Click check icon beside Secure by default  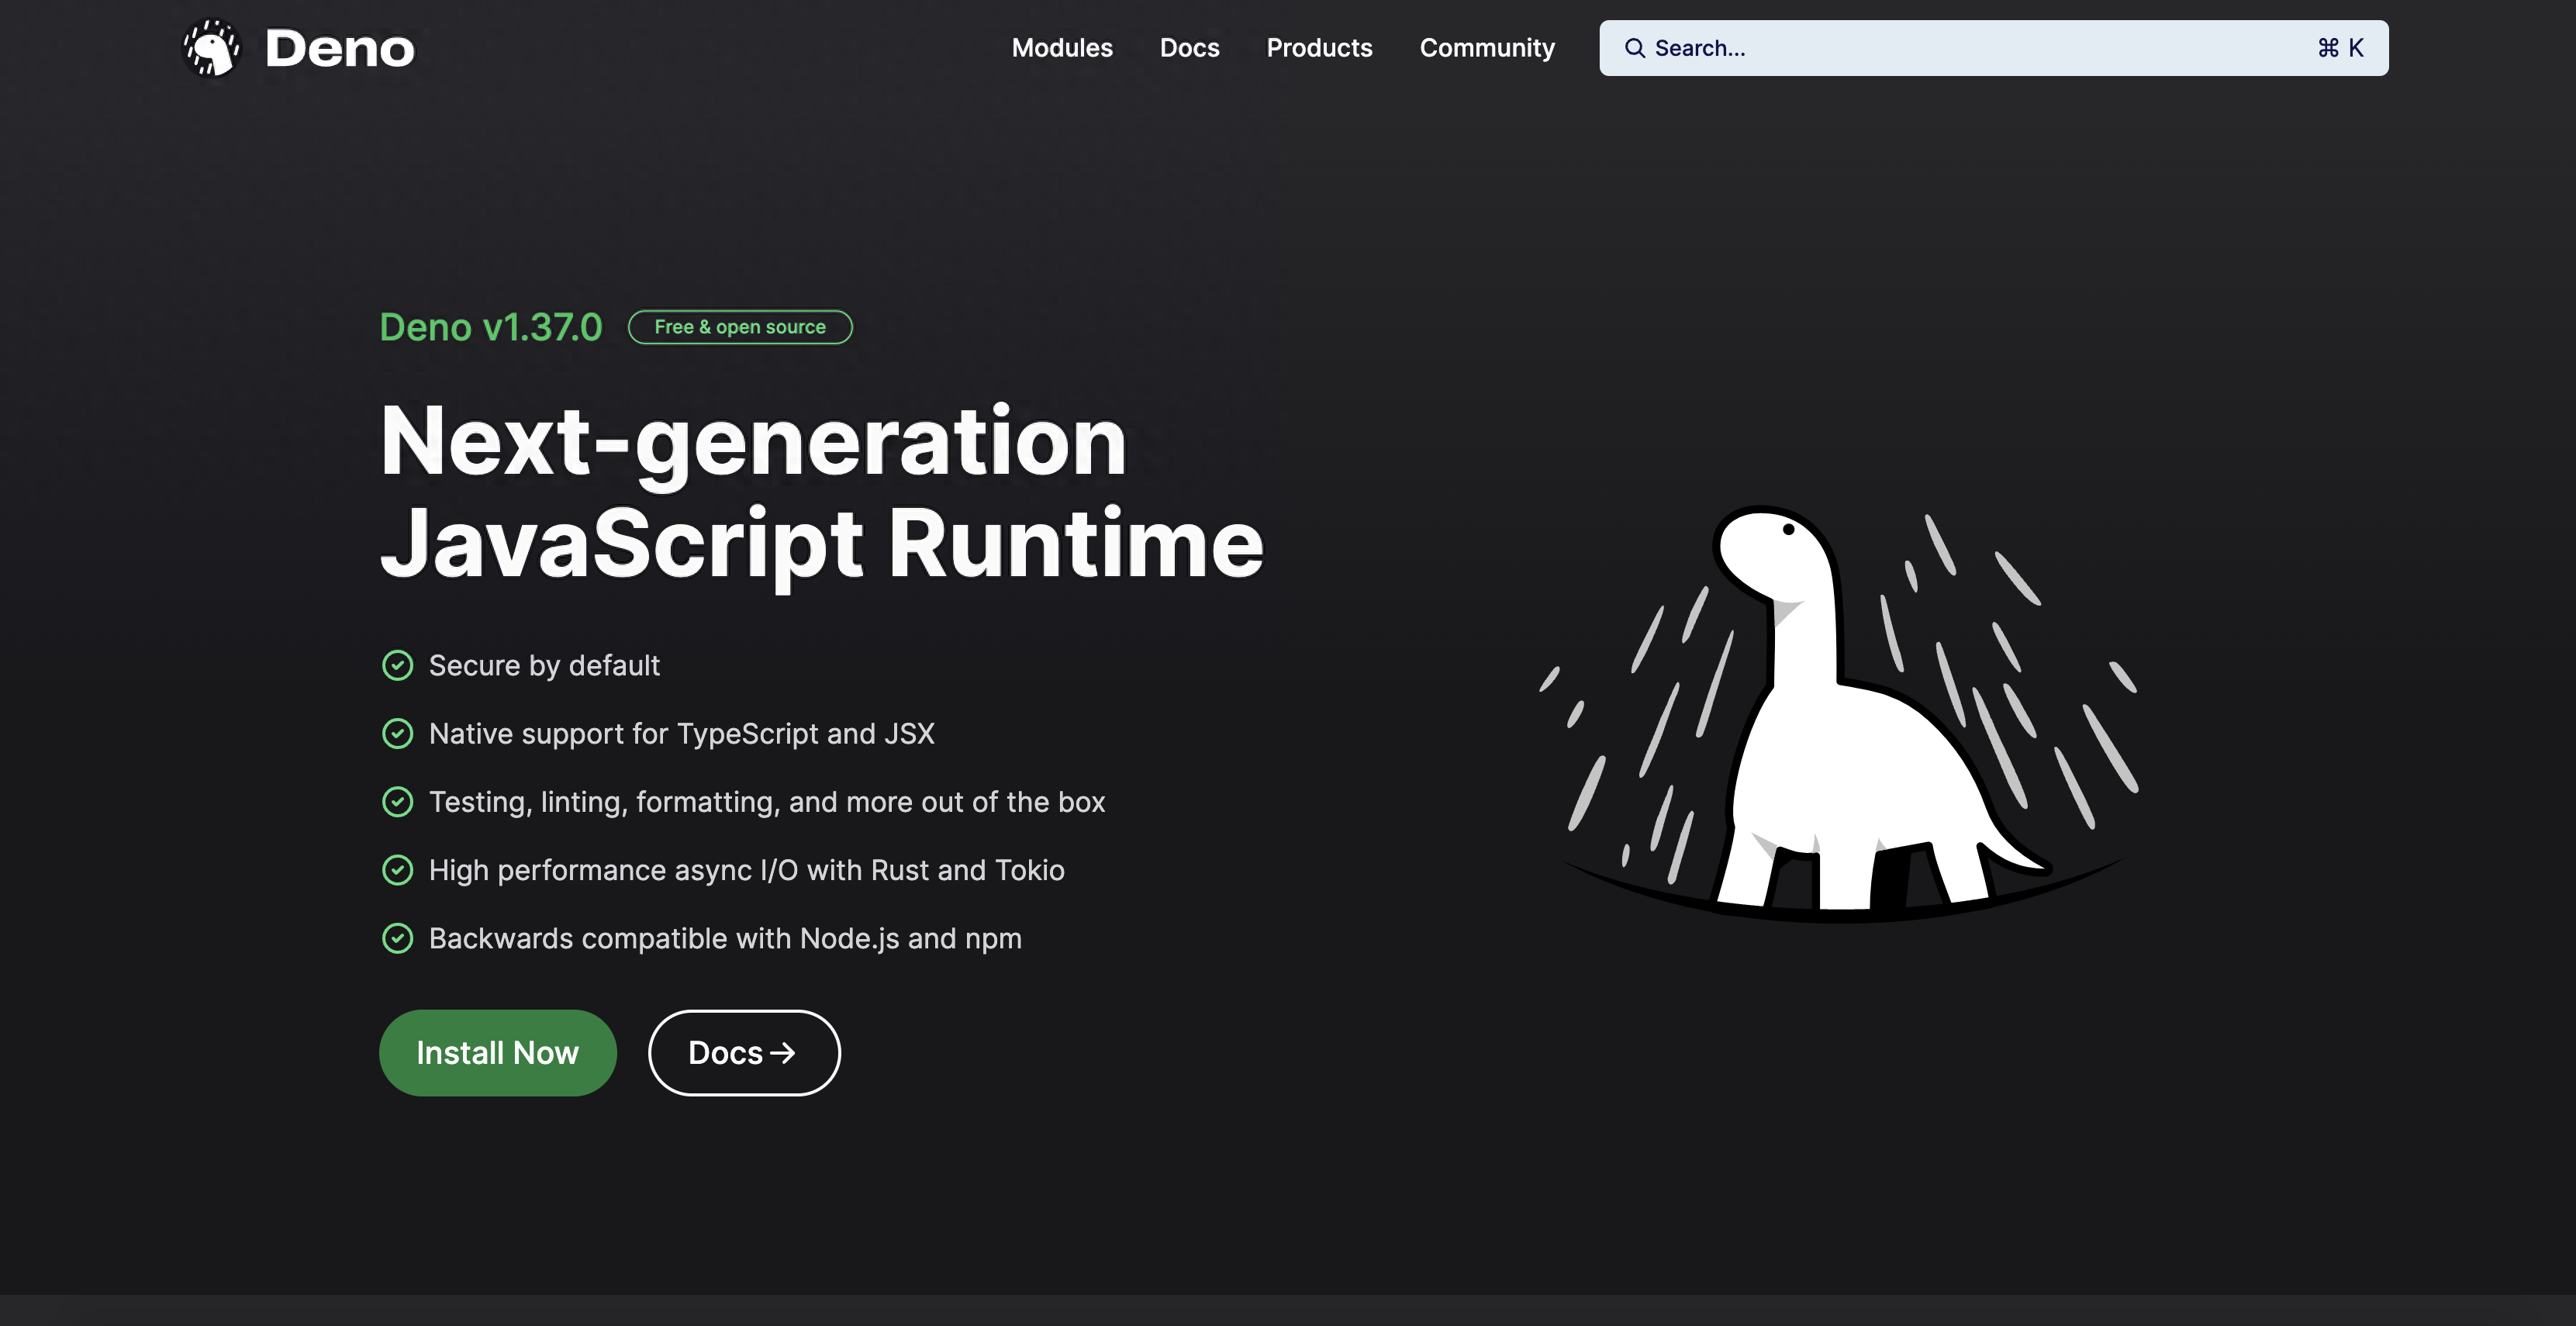coord(397,665)
